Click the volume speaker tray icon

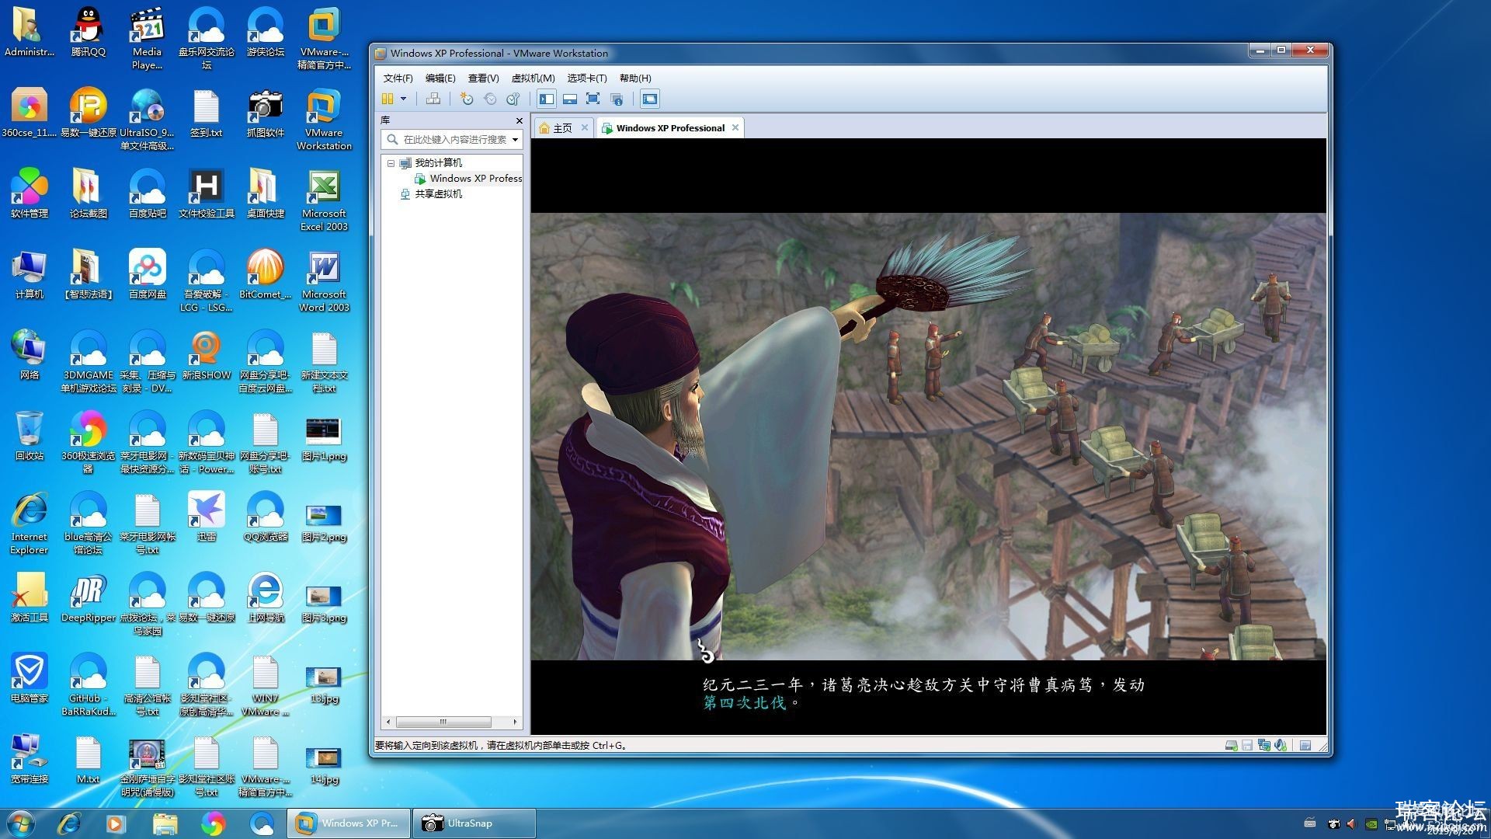[1351, 824]
